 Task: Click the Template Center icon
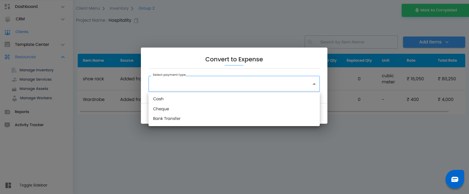[x=7, y=44]
